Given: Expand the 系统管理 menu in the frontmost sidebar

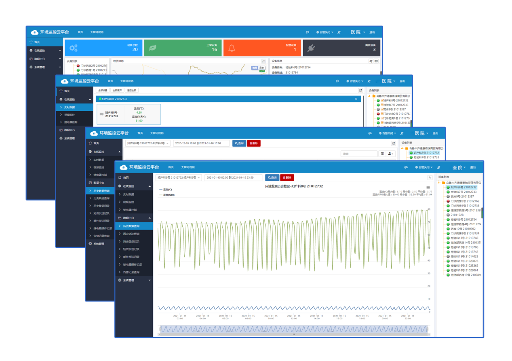Looking at the screenshot, I should [134, 280].
